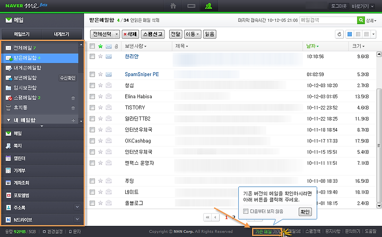This screenshot has width=382, height=237.
Task: Empty the 스팸메일함 trash icon
Action: coord(73,98)
